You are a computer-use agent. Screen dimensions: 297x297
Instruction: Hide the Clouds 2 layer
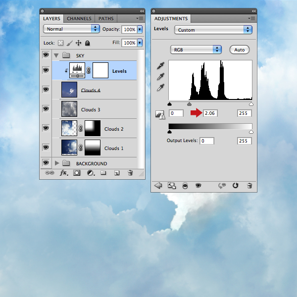point(46,128)
